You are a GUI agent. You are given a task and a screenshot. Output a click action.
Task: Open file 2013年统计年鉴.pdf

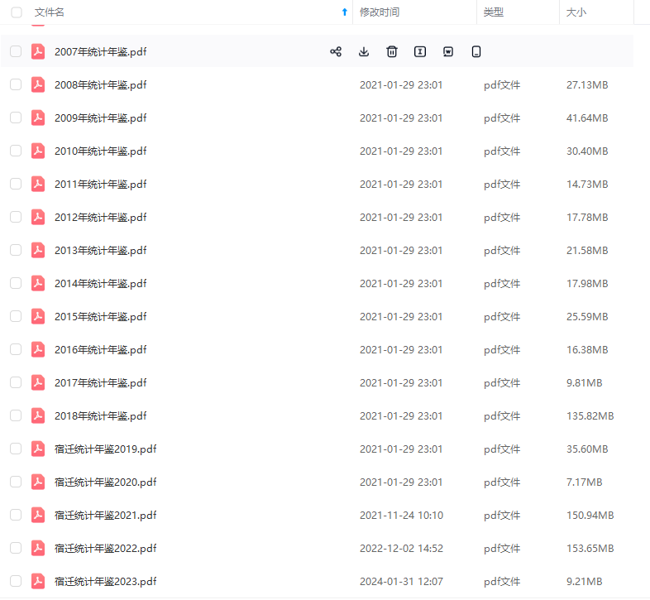[x=101, y=250]
